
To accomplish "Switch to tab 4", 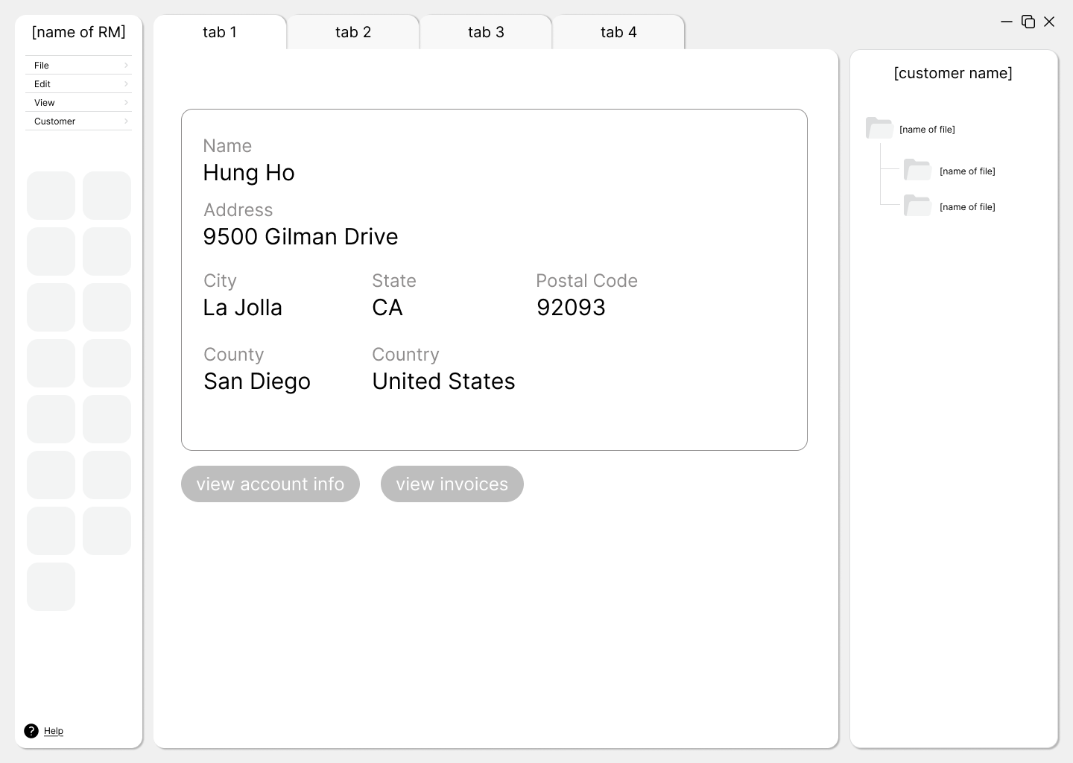I will (618, 32).
